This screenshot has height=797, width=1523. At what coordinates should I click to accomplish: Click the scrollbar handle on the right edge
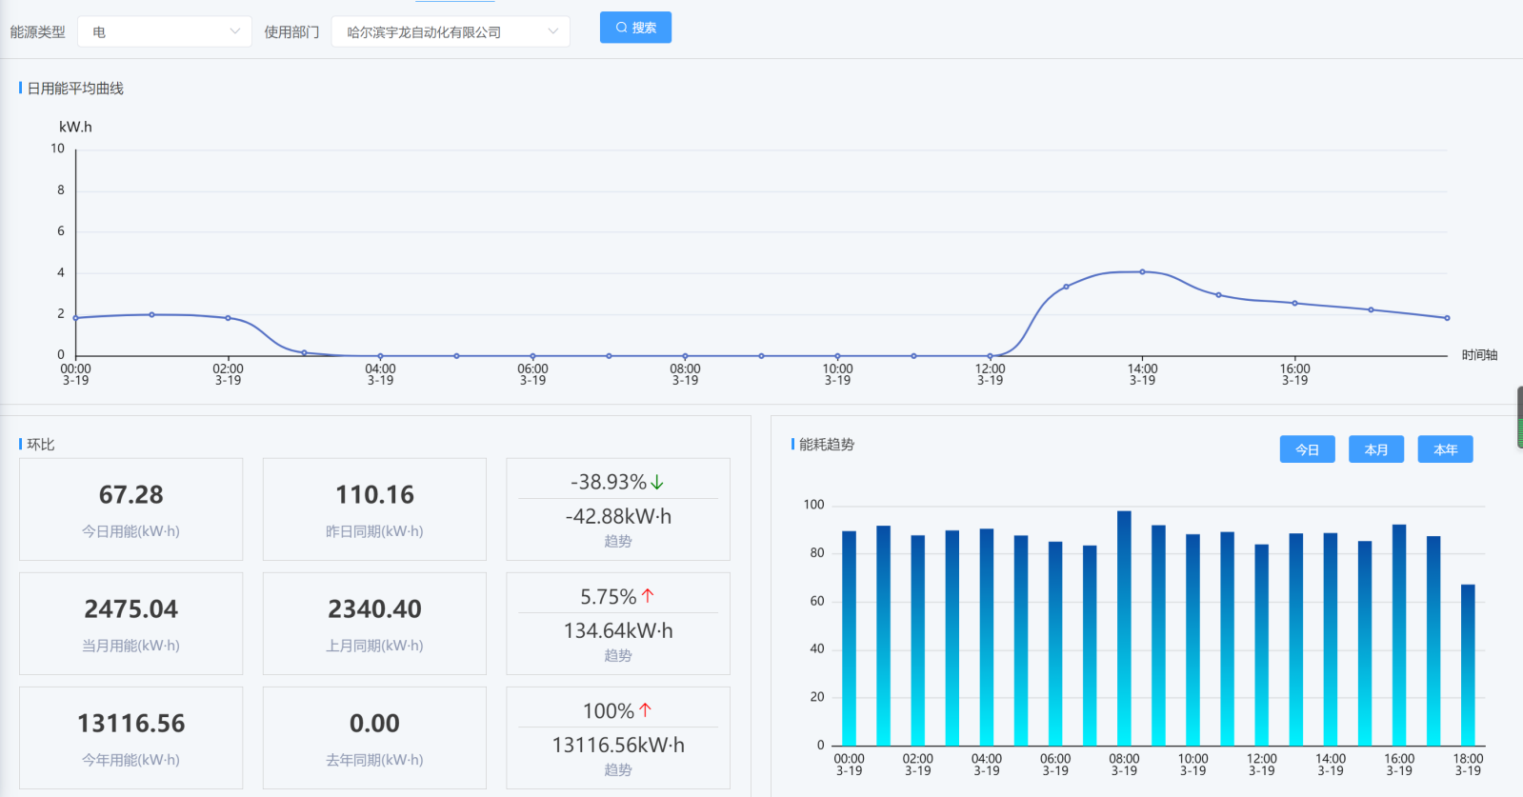[x=1519, y=417]
